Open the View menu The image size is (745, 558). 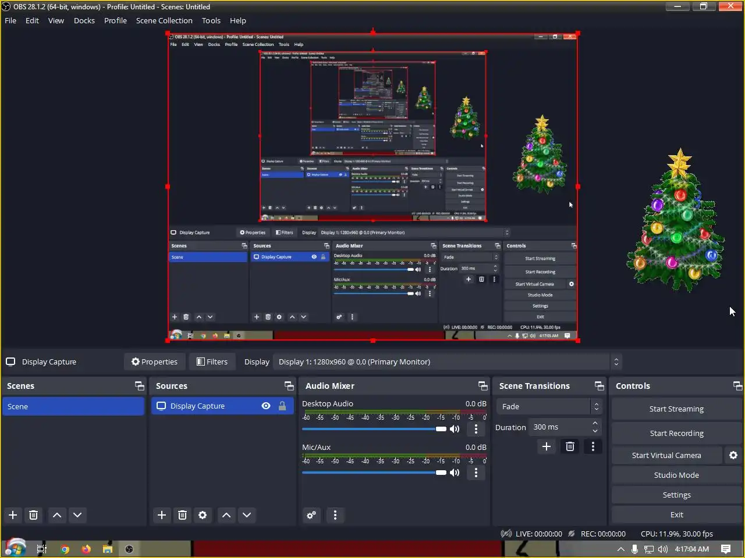(56, 20)
